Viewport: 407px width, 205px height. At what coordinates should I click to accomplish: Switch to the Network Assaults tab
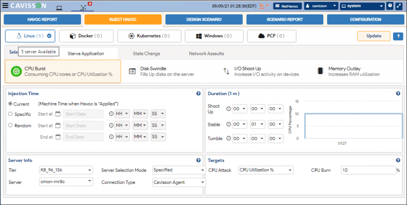[206, 53]
